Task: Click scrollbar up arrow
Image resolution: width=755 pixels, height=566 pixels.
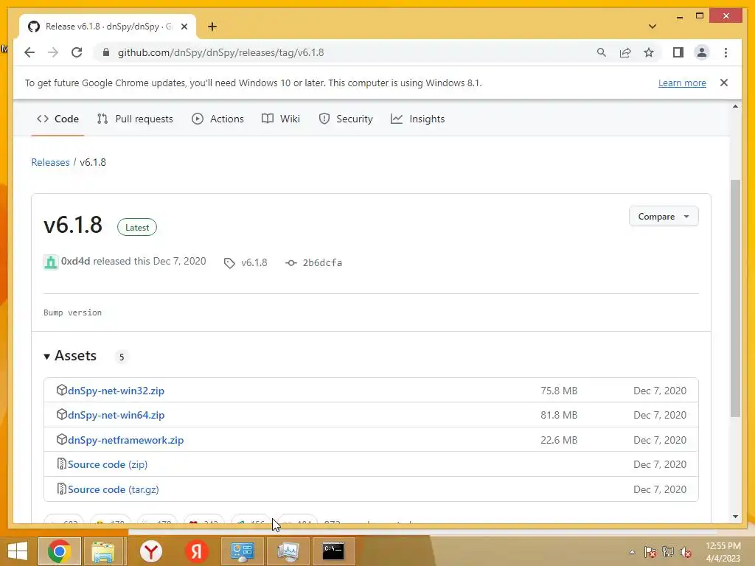Action: 735,106
